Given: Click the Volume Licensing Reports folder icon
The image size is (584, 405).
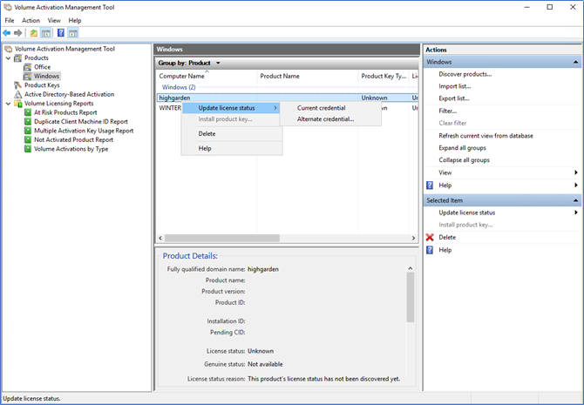Looking at the screenshot, I should 18,104.
